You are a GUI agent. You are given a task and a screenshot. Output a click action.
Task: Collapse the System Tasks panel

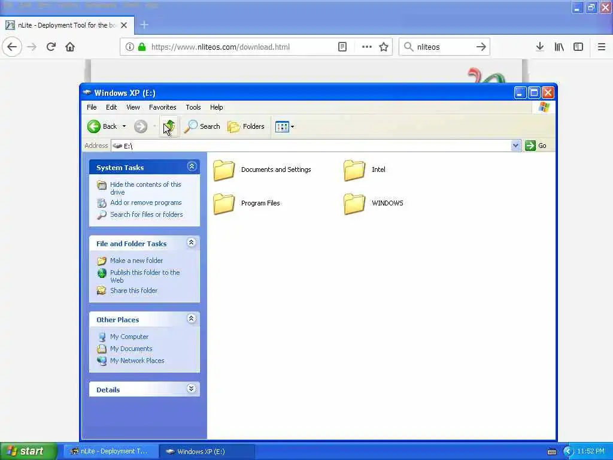coord(192,167)
